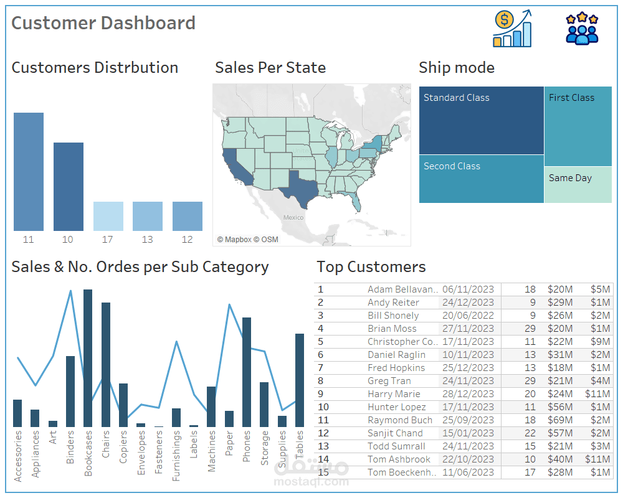Open the sales dashboard chart icon
Image resolution: width=623 pixels, height=498 pixels.
(x=512, y=29)
